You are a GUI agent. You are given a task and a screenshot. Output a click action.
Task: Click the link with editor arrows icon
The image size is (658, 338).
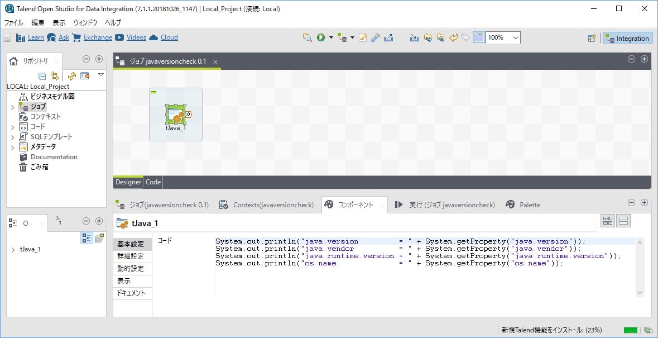point(54,76)
